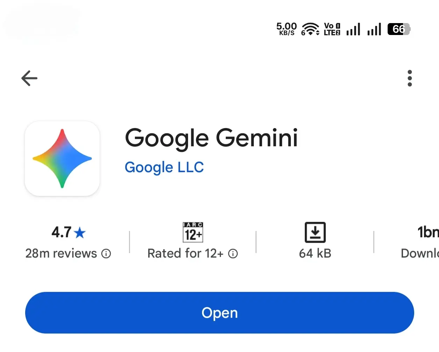Screen dimensions: 439x352
Task: Tap the network speed KB/S indicator
Action: tap(287, 29)
